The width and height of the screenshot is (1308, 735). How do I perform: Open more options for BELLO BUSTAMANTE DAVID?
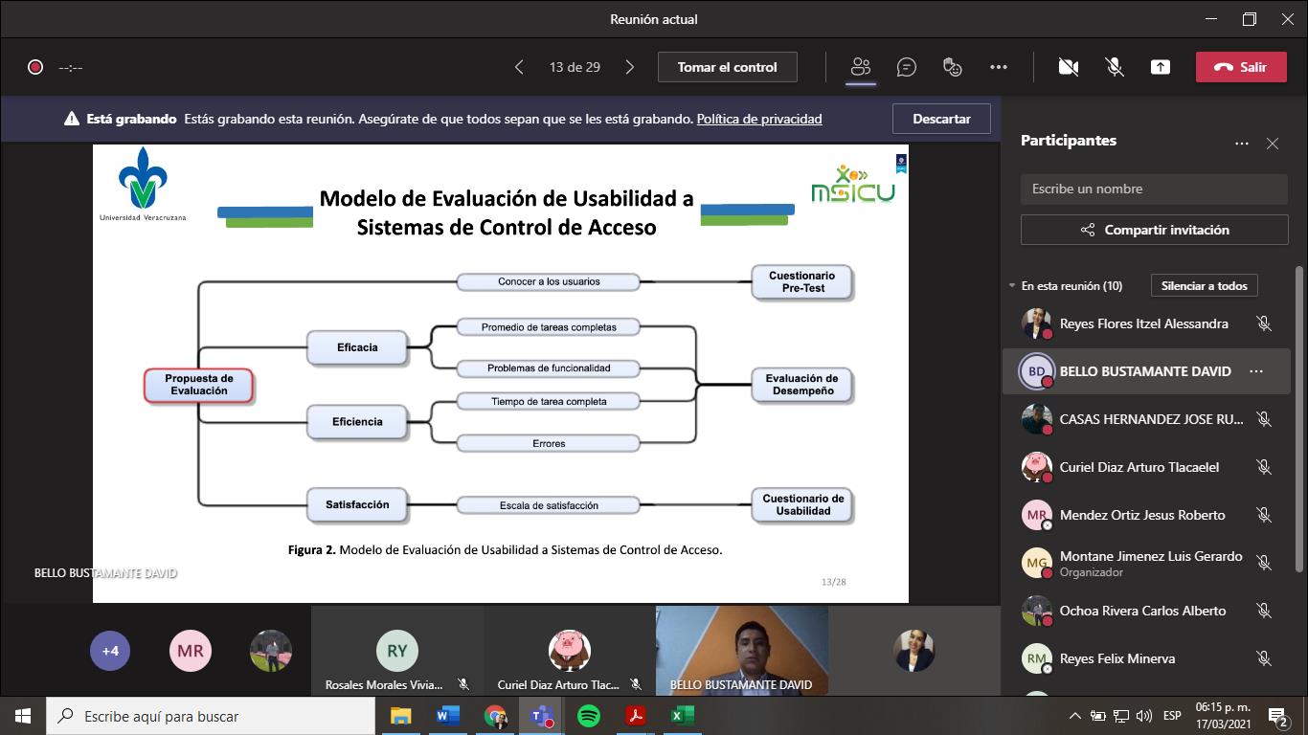coord(1256,371)
